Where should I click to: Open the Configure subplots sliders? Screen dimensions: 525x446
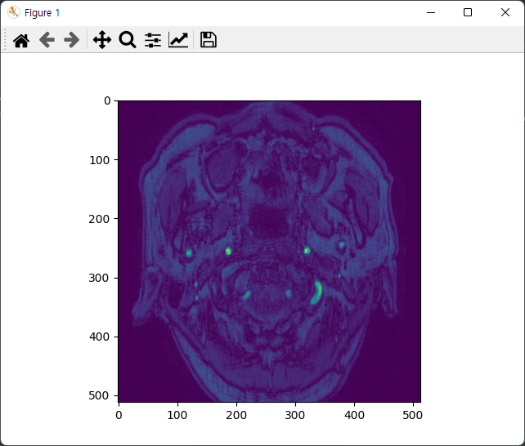pyautogui.click(x=153, y=40)
